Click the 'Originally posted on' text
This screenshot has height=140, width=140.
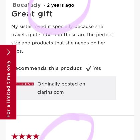[x=61, y=84]
